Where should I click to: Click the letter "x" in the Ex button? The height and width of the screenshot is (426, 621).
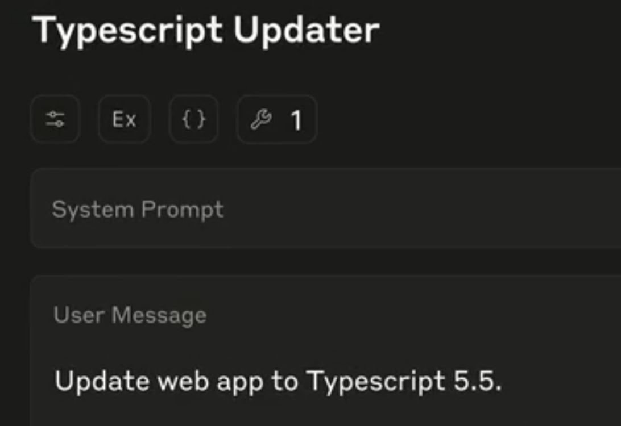point(130,120)
